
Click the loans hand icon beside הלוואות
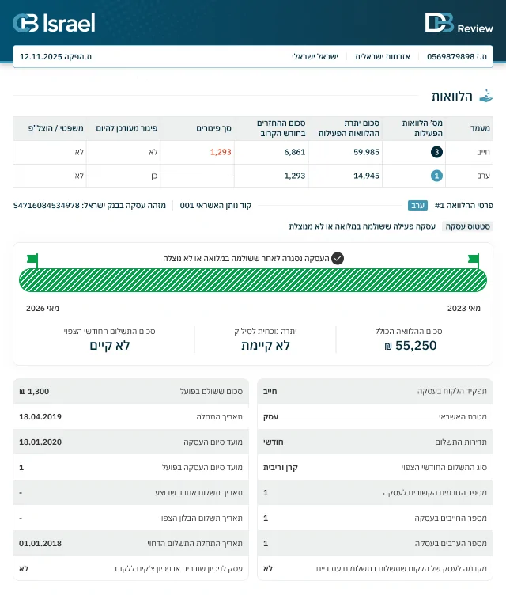tap(485, 96)
